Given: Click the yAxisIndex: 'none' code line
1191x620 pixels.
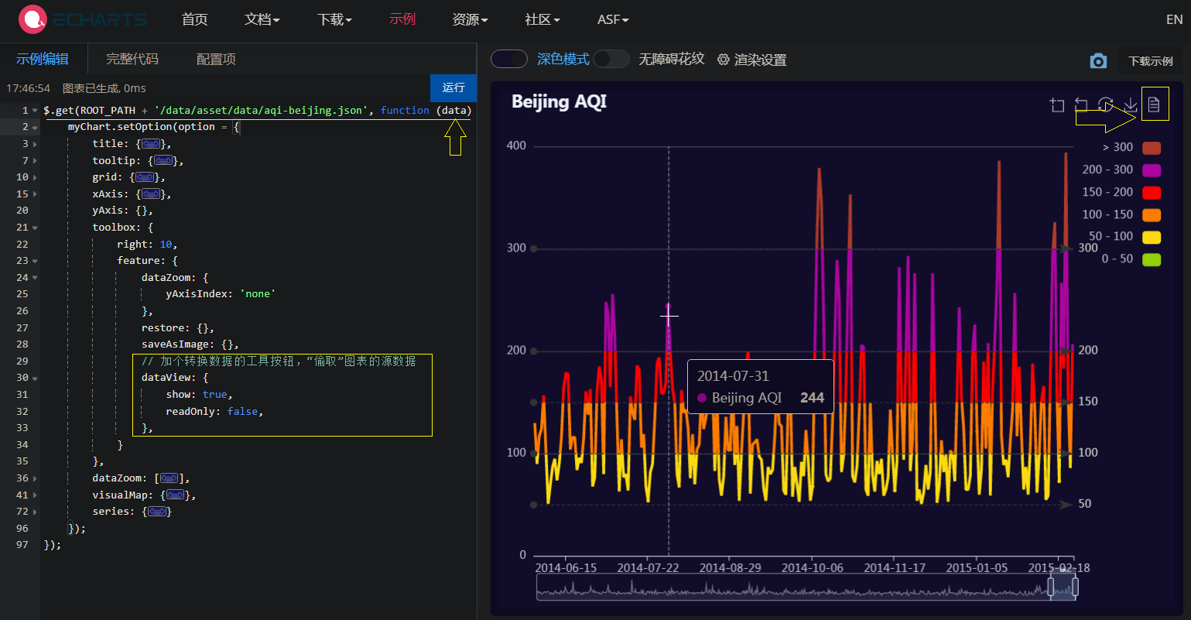Looking at the screenshot, I should click(221, 294).
